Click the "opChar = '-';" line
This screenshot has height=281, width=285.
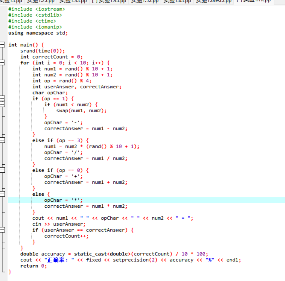point(63,123)
